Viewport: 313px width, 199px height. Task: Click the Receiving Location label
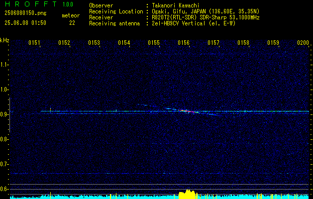point(116,11)
